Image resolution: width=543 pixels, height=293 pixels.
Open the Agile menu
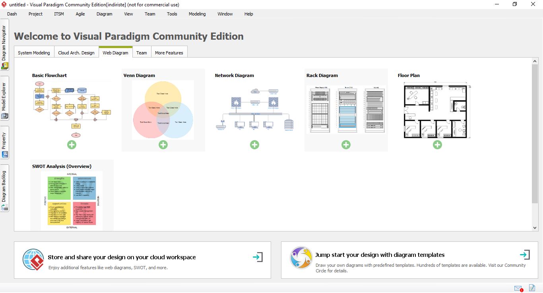click(x=80, y=14)
